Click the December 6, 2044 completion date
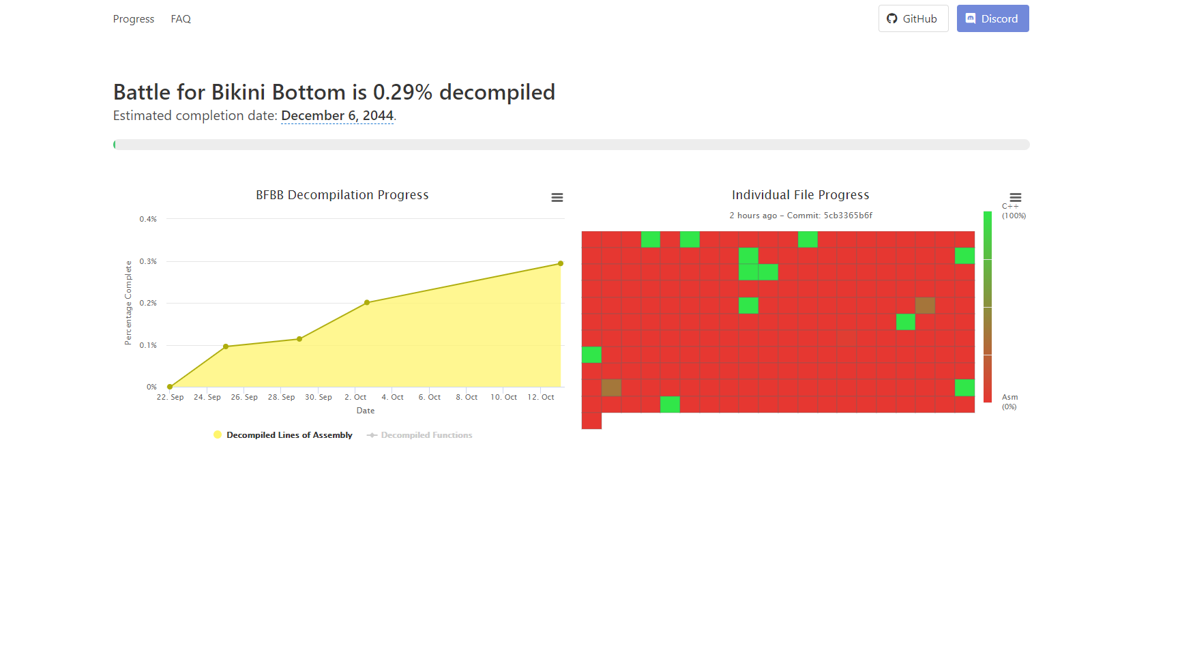1180x648 pixels. coord(337,115)
